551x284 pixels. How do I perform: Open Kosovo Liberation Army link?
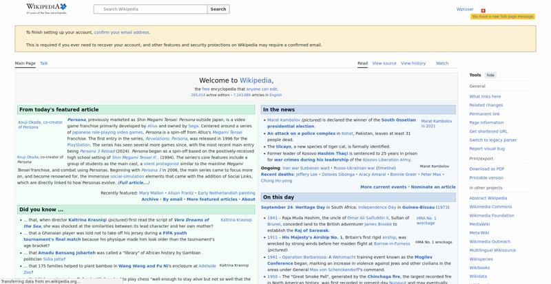click(x=386, y=160)
